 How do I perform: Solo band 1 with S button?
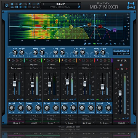tap(21, 60)
